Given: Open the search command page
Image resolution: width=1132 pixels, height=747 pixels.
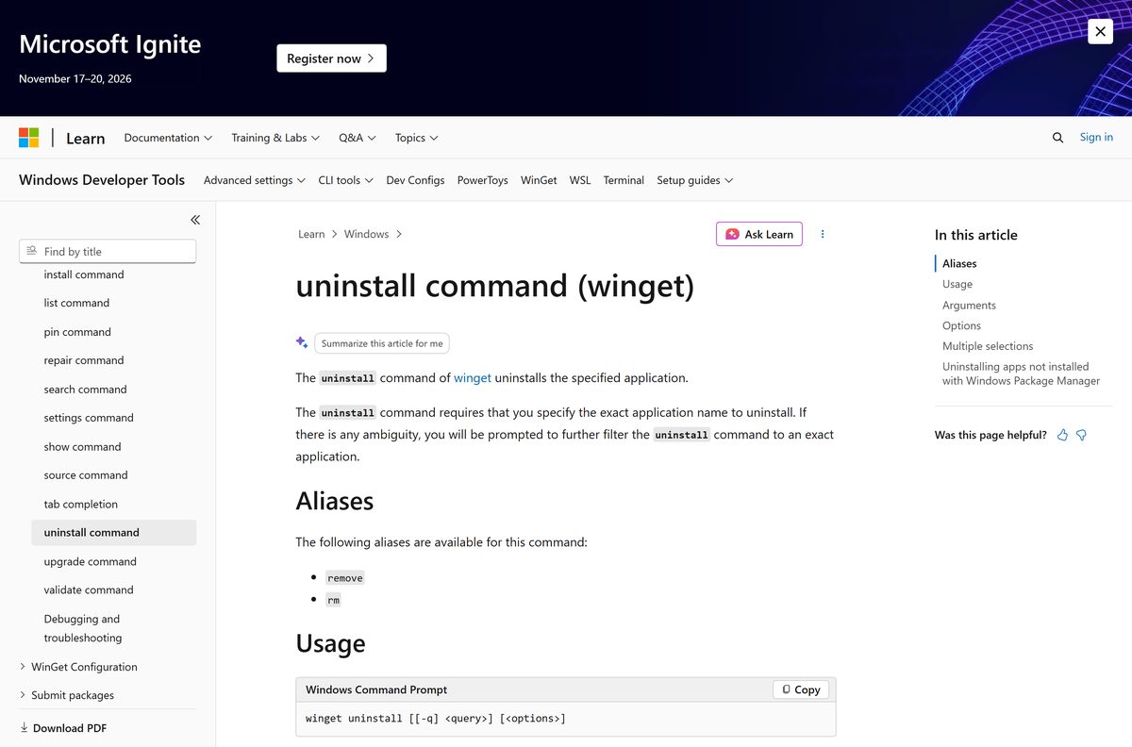Looking at the screenshot, I should [x=85, y=390].
